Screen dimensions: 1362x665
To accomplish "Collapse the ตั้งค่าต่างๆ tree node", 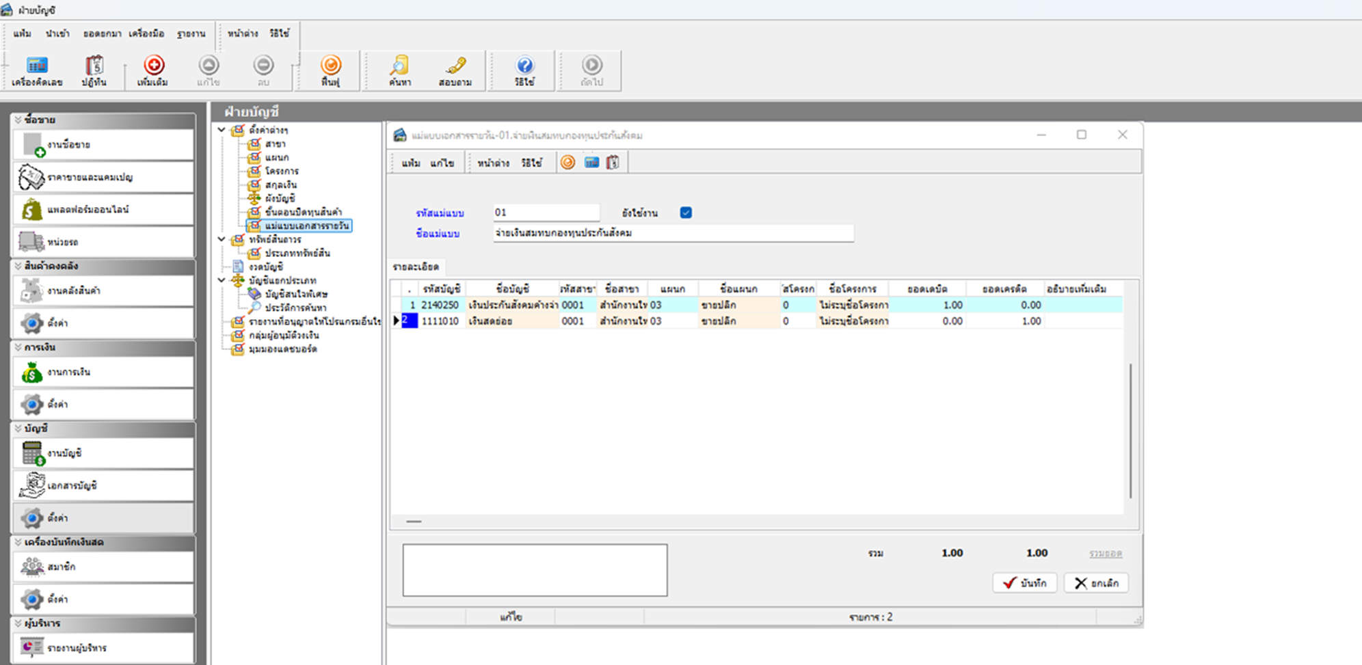I will point(222,130).
